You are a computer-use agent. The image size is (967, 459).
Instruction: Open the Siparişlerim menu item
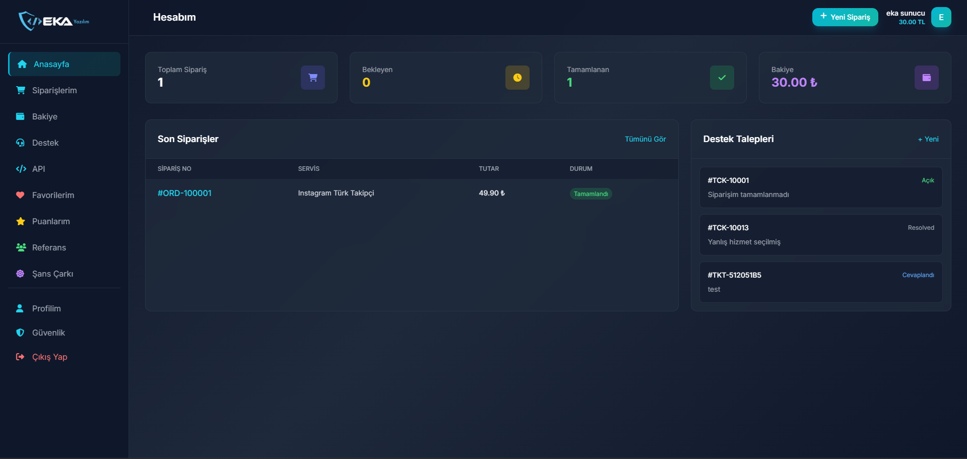[54, 90]
